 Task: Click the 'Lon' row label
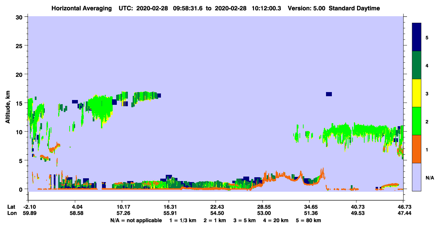click(12, 213)
